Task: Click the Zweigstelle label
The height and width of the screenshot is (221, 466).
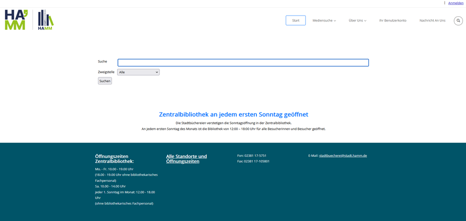Action: 106,72
